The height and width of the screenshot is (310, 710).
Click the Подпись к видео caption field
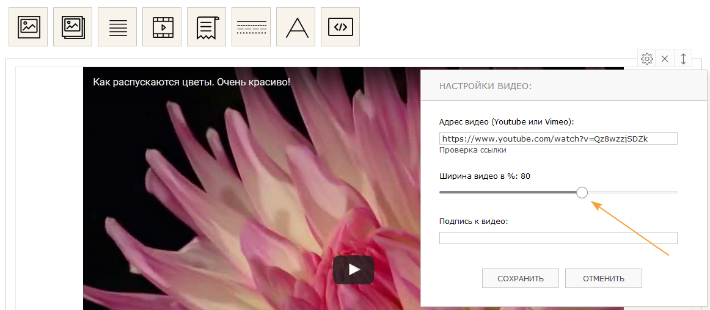pyautogui.click(x=558, y=238)
